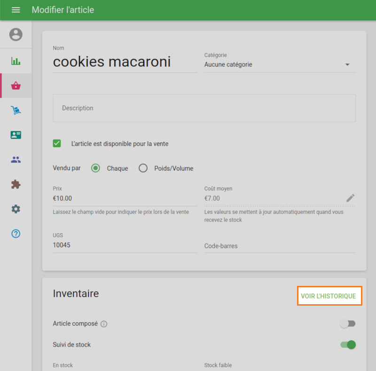Image resolution: width=376 pixels, height=371 pixels.
Task: Open the help question mark icon
Action: point(16,234)
